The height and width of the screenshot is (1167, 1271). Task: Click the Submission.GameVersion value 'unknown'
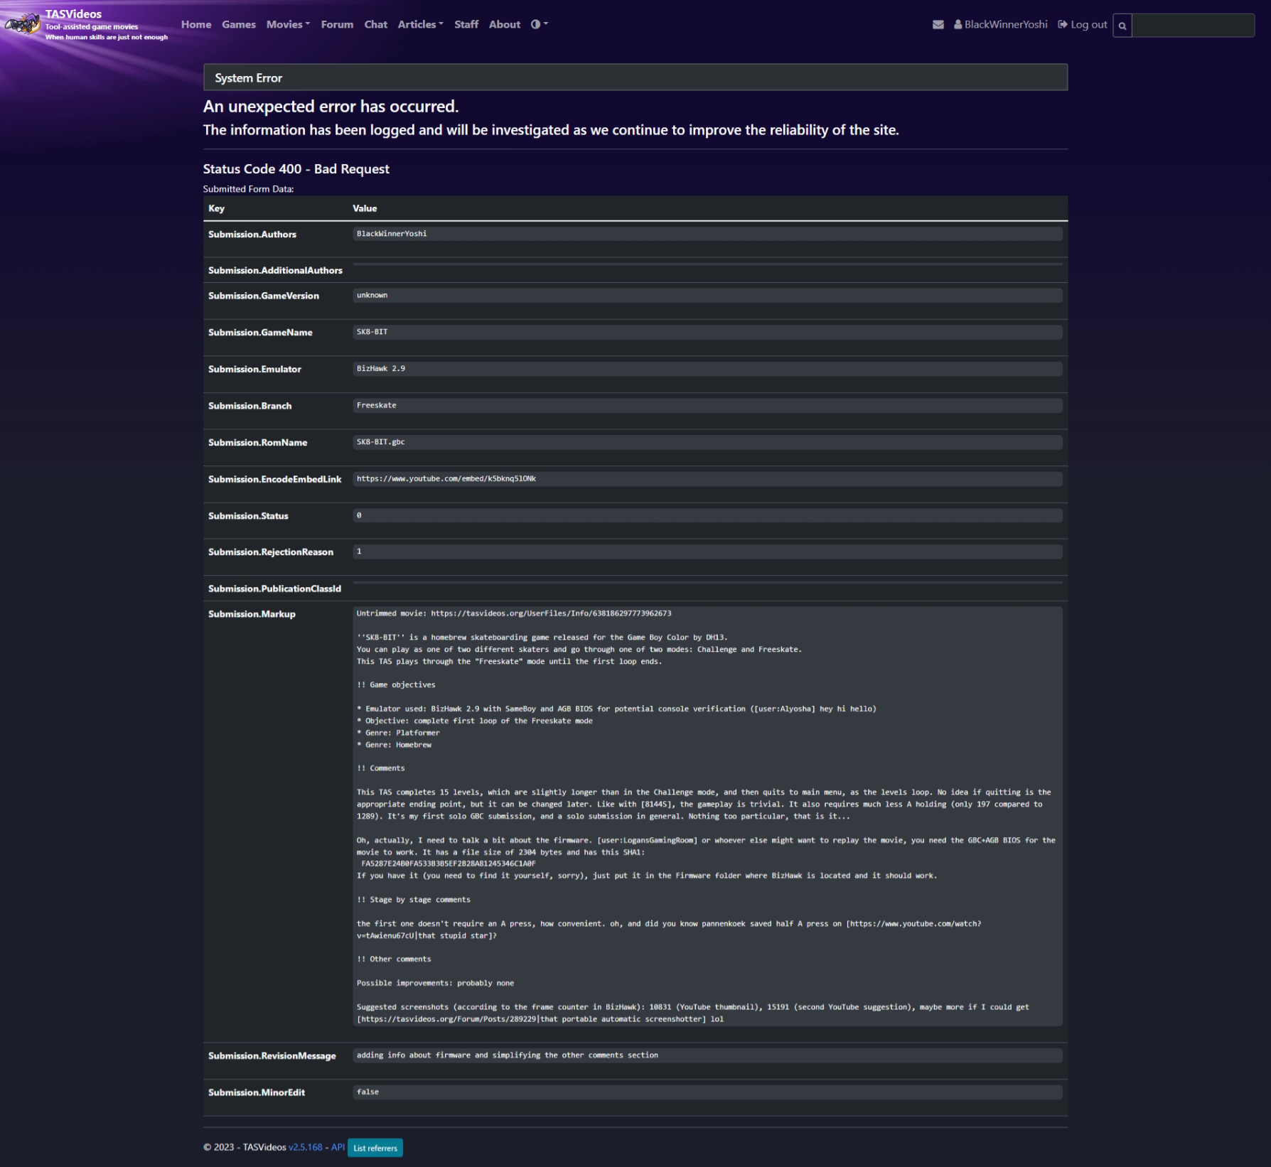tap(372, 296)
